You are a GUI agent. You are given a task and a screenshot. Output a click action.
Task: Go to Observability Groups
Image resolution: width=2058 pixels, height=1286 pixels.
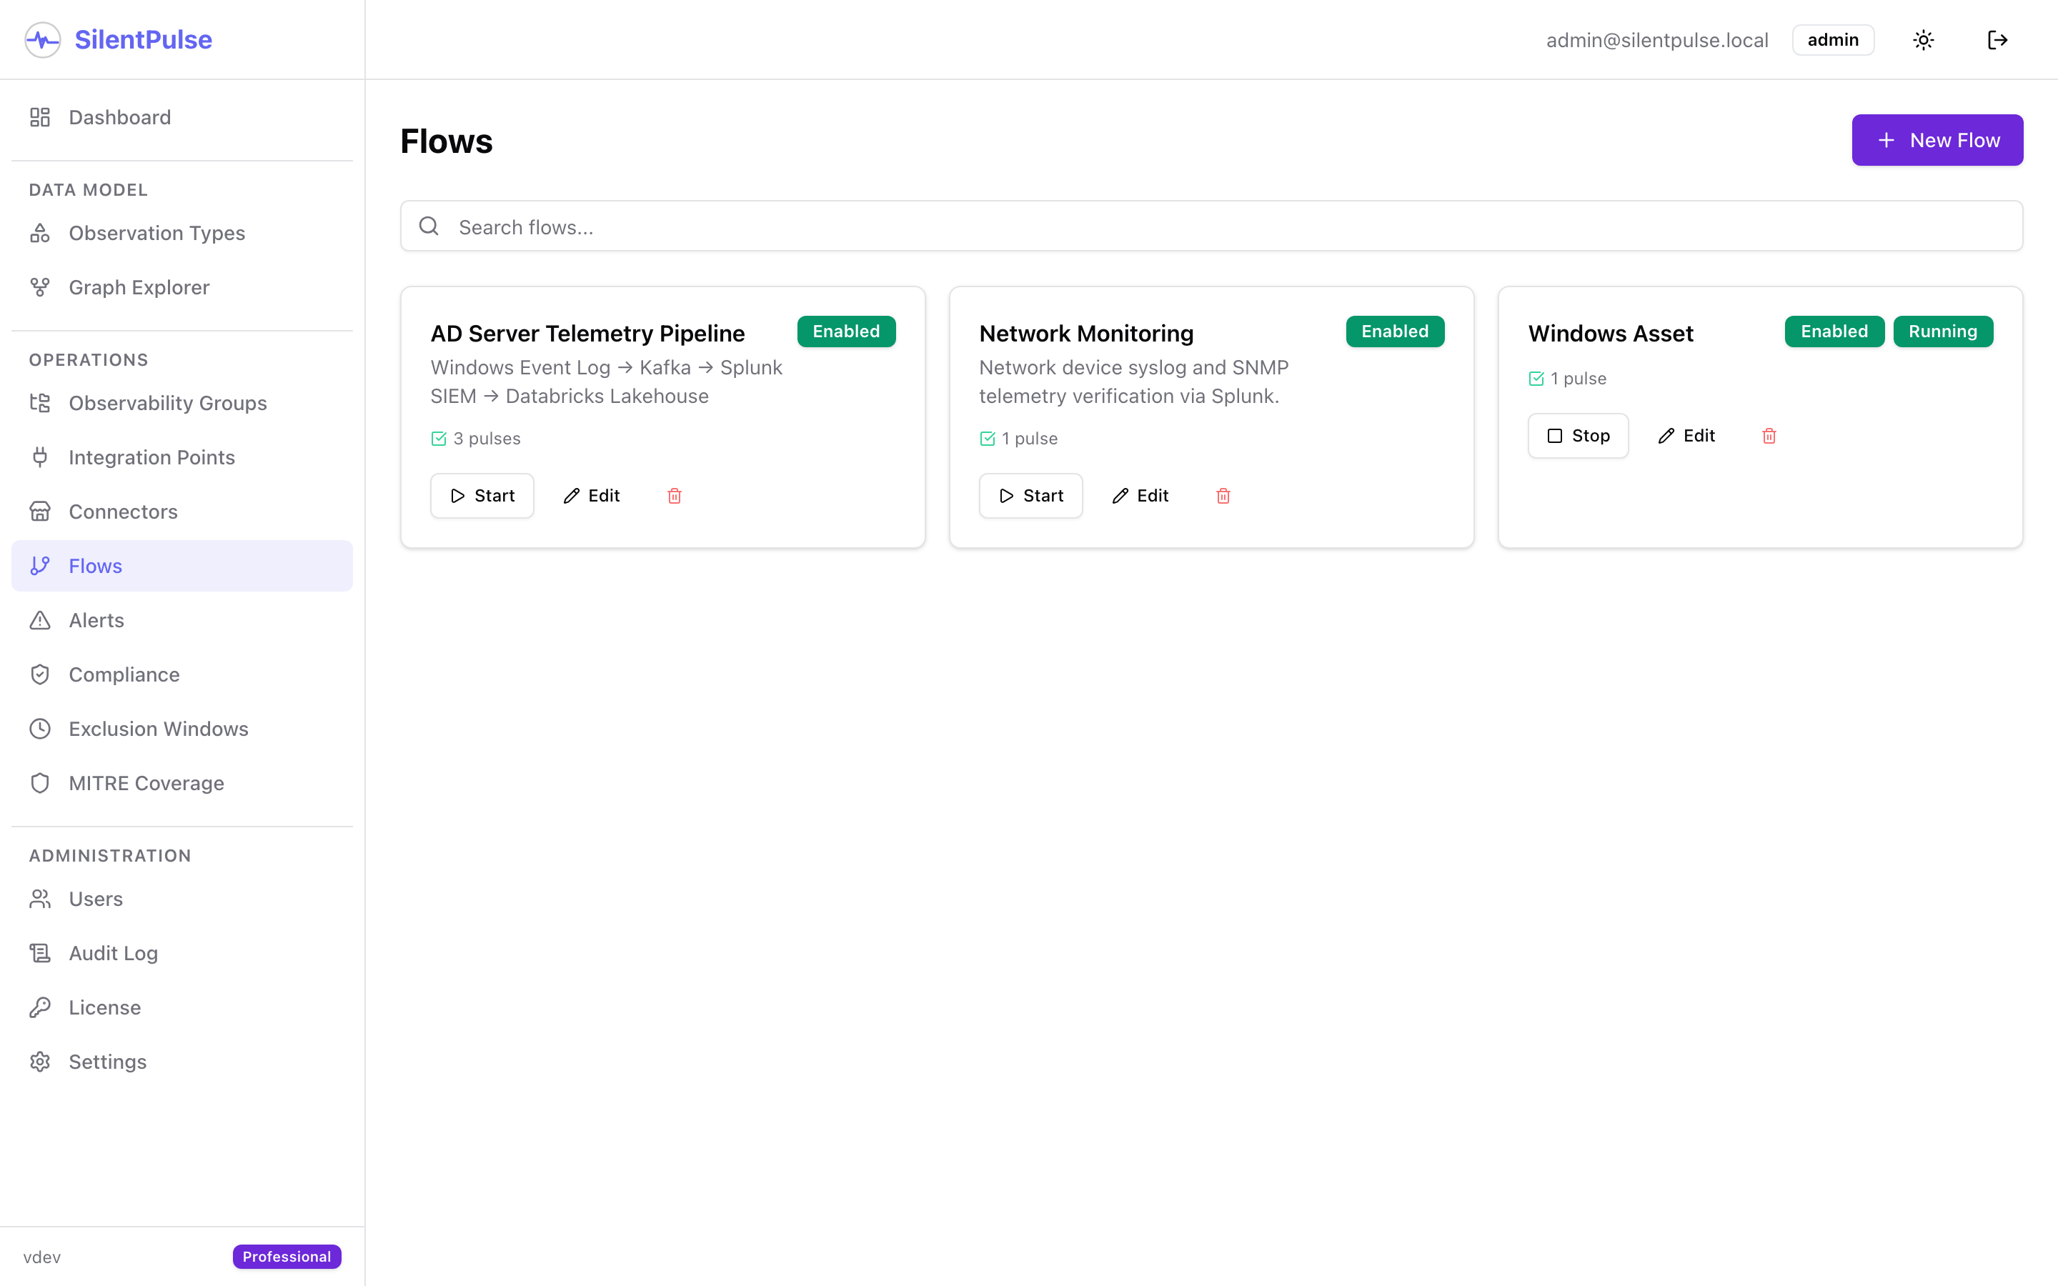point(182,403)
